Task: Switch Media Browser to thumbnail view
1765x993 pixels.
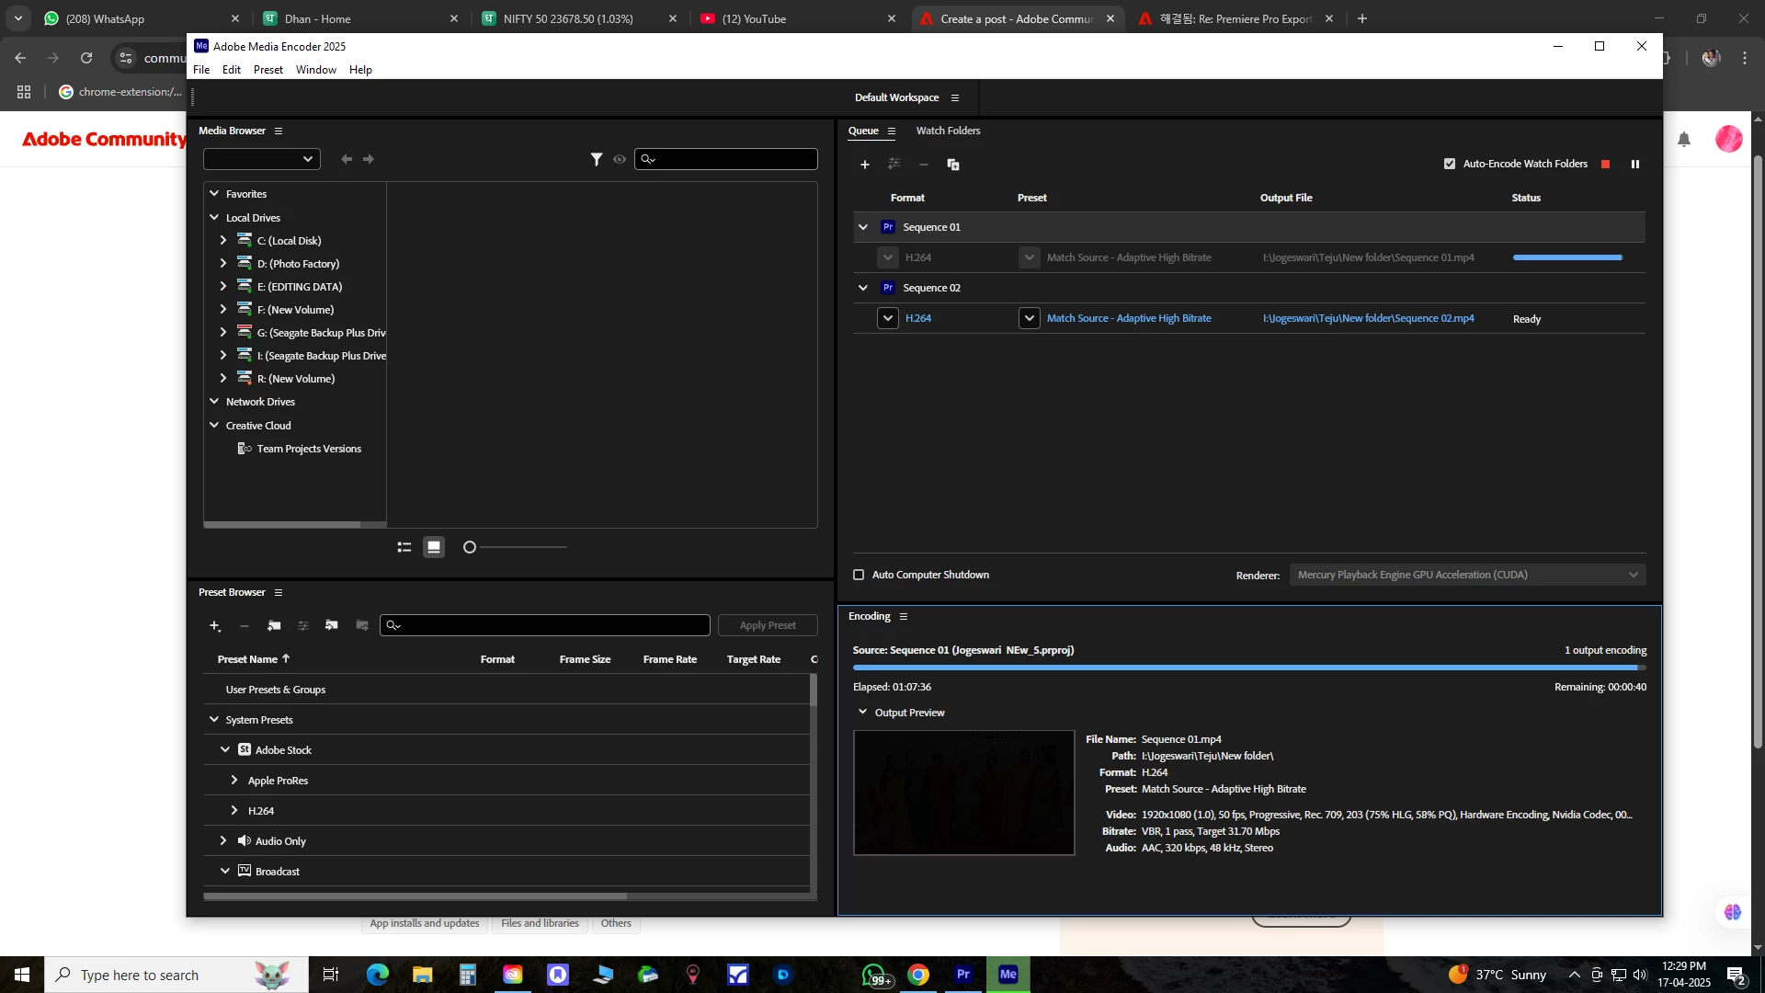Action: pos(434,547)
